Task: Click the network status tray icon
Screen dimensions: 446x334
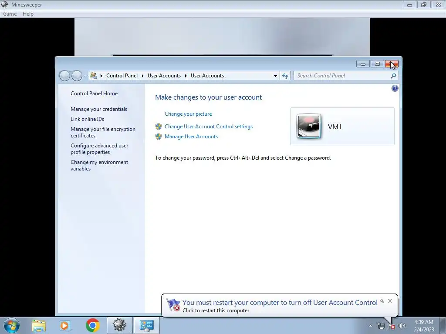Action: click(x=381, y=326)
